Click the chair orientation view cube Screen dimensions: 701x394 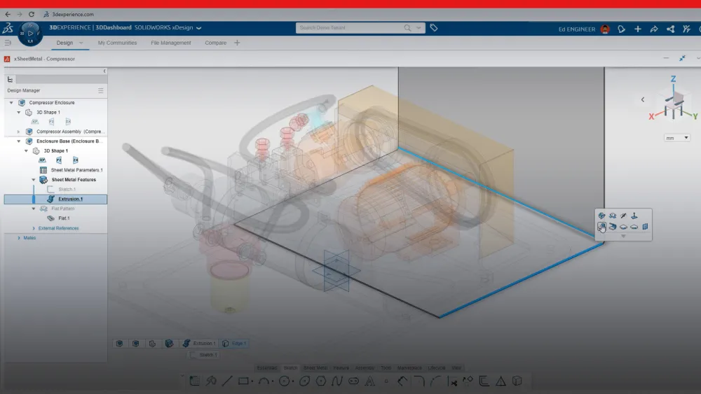click(674, 104)
